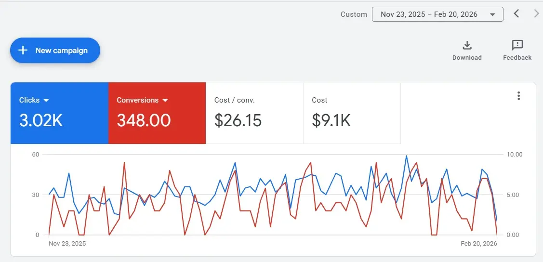Viewport: 543px width, 262px height.
Task: Click the plus icon in New campaign
Action: (23, 51)
